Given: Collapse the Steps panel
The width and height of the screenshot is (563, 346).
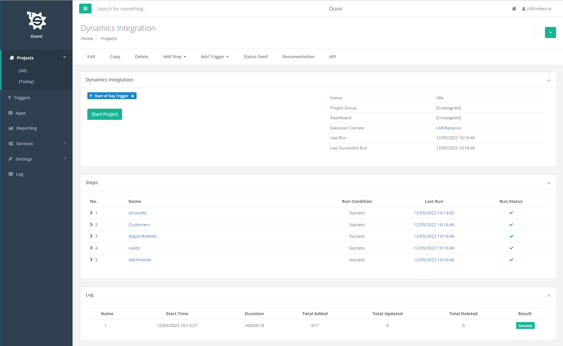Looking at the screenshot, I should [549, 183].
